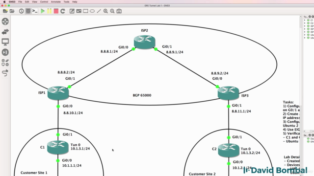Click the '8.8.8.1/24' address label
Image resolution: width=314 pixels, height=176 pixels.
pos(109,51)
